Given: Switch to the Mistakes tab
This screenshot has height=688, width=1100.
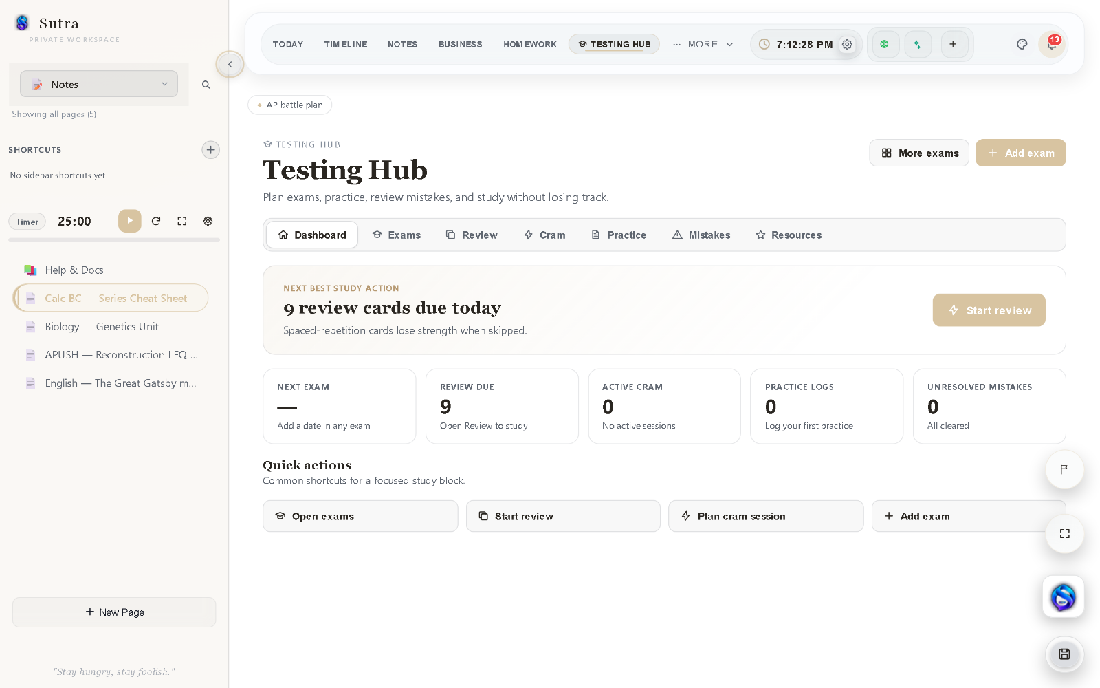Looking at the screenshot, I should point(701,235).
